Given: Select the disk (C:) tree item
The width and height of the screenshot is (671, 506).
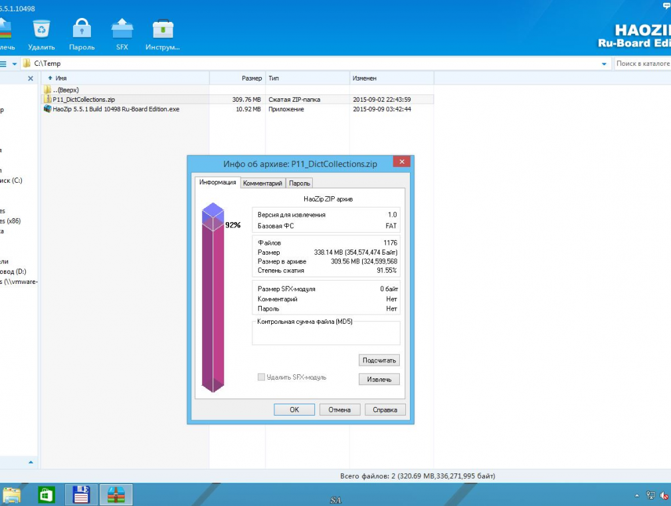Looking at the screenshot, I should [11, 180].
